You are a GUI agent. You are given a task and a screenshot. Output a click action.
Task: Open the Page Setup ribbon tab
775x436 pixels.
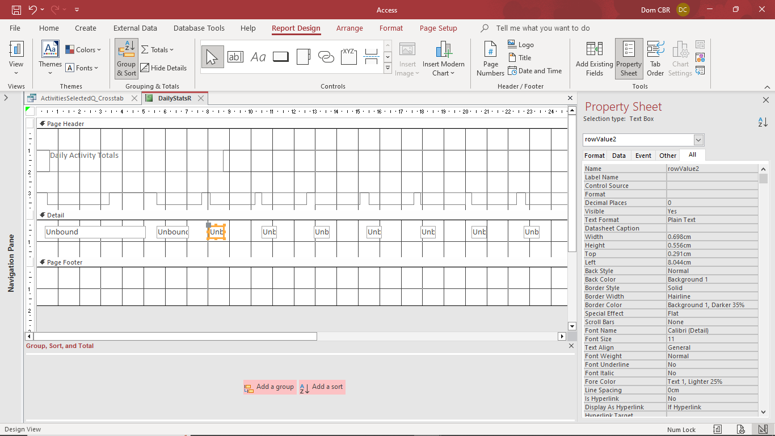pyautogui.click(x=438, y=28)
